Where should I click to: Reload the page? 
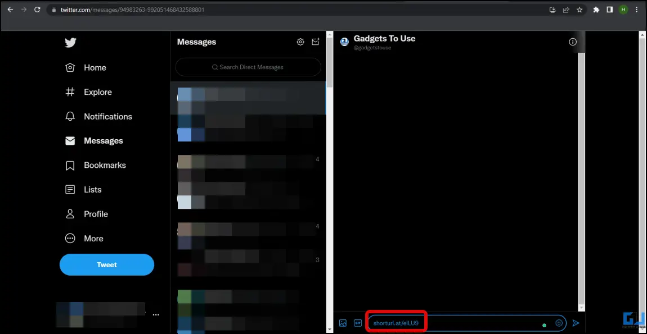click(37, 10)
